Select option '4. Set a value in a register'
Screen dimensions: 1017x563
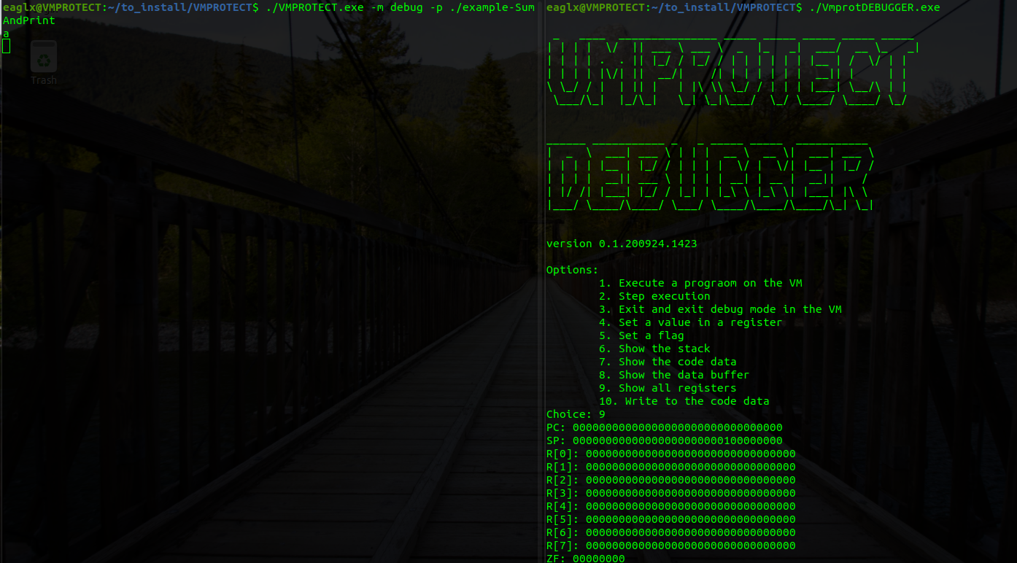[690, 322]
